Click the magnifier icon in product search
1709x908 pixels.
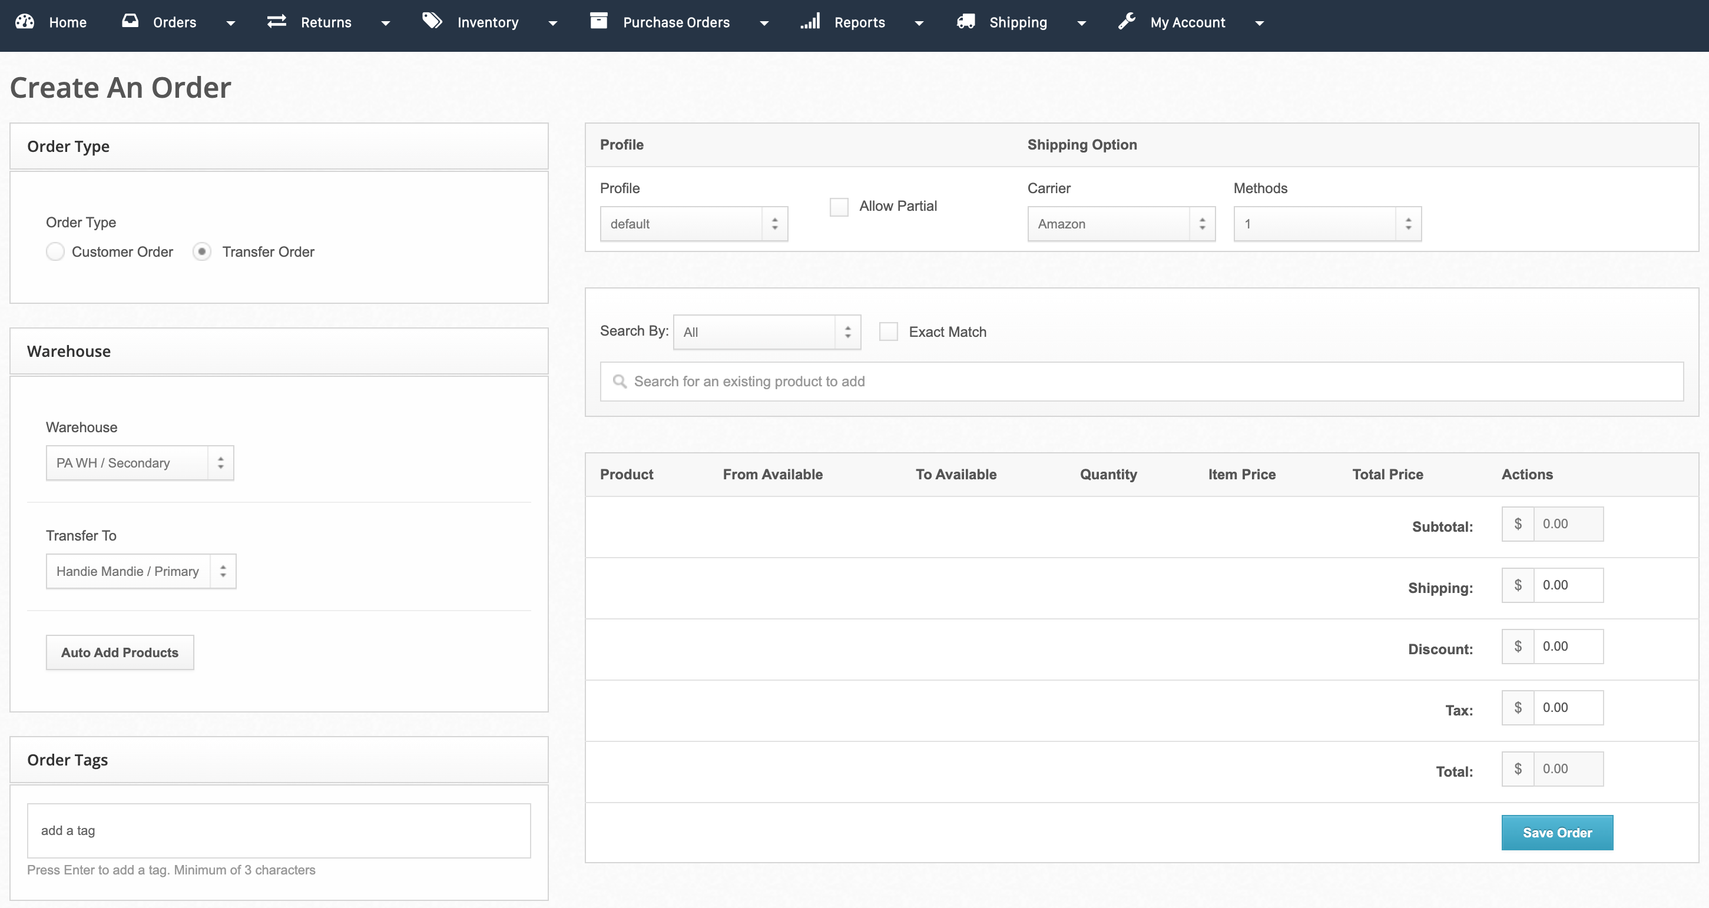[620, 382]
